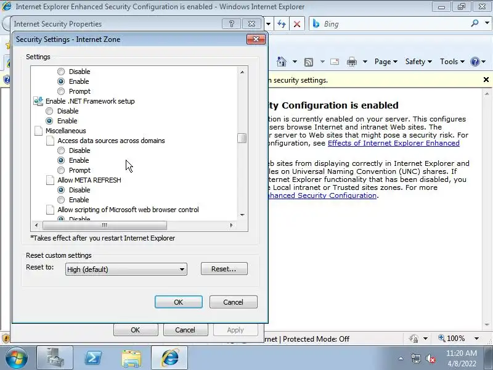The height and width of the screenshot is (370, 493).
Task: Click the Bing search magnifier icon
Action: 475,23
